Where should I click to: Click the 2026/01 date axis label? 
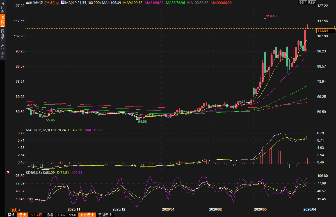point(168,209)
